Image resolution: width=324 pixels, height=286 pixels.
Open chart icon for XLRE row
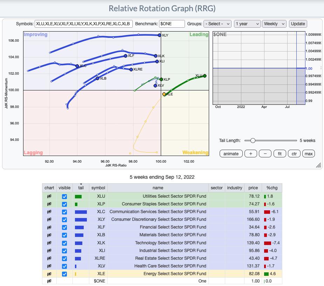coord(49,258)
